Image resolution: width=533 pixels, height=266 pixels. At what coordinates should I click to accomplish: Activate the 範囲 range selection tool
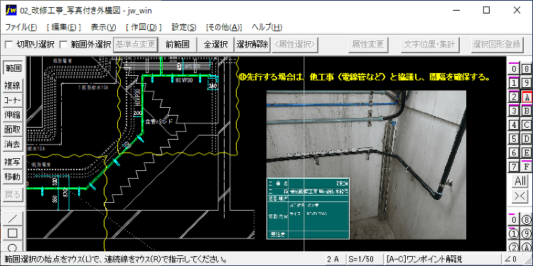[13, 68]
